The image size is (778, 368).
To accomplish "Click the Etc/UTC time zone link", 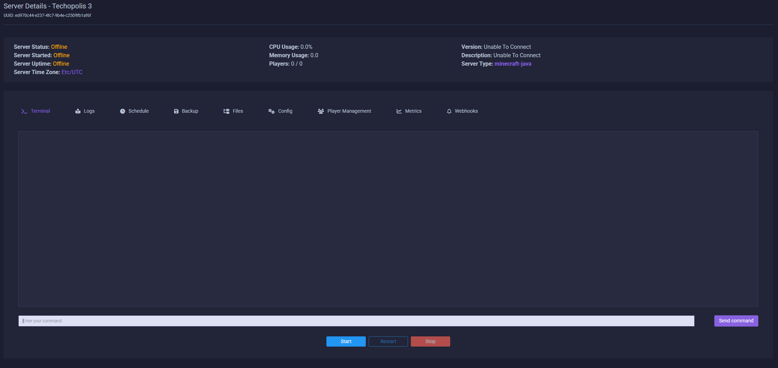I will (x=72, y=72).
